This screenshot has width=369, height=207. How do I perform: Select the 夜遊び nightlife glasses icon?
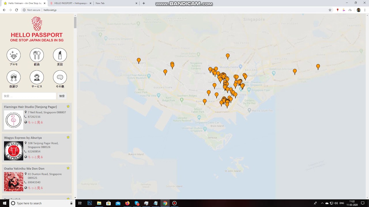tap(14, 77)
